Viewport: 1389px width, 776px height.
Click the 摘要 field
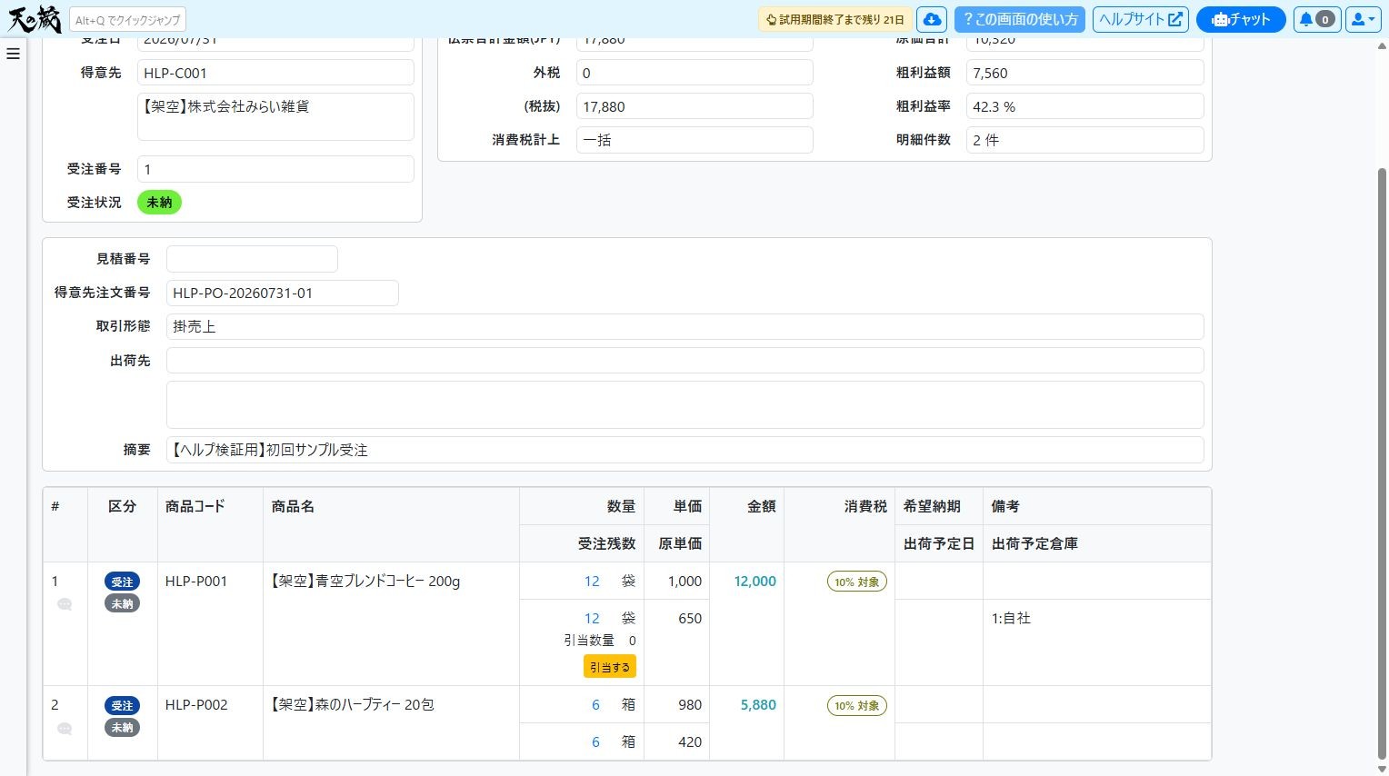click(x=685, y=450)
